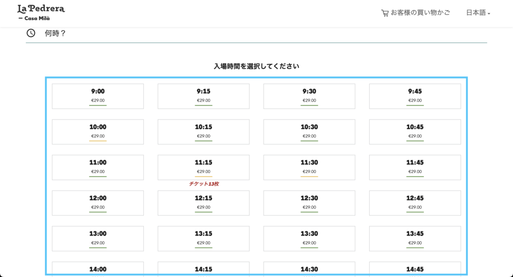Pick the 9:45 entry time
The height and width of the screenshot is (277, 513).
(x=415, y=96)
